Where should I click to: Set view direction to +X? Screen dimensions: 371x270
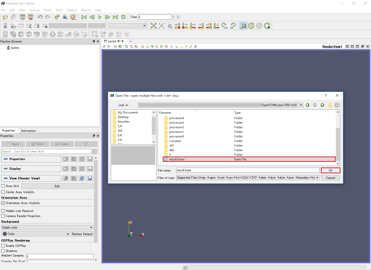coord(177,26)
